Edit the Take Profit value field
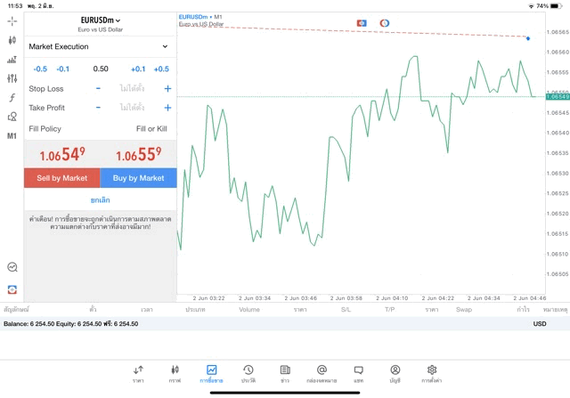The height and width of the screenshot is (398, 570). (x=132, y=108)
